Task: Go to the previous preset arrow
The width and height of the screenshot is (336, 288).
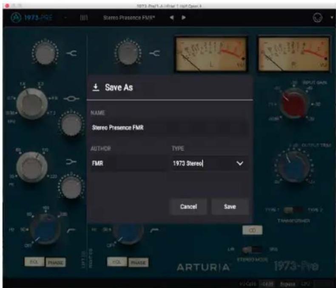Action: click(172, 17)
